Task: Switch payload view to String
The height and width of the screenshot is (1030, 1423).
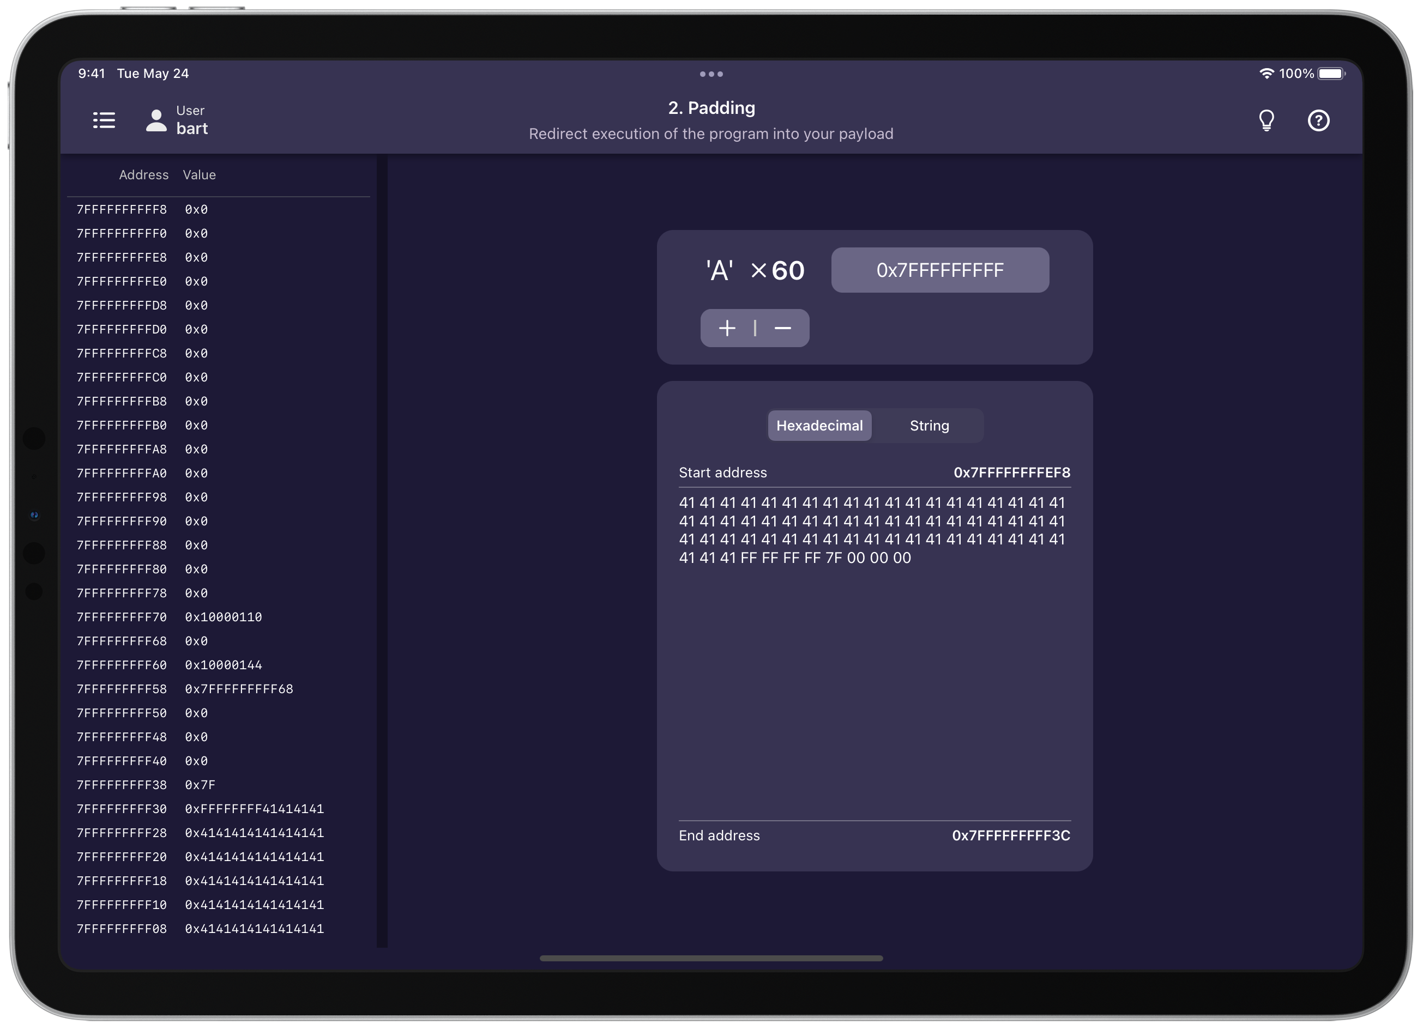Action: (x=929, y=426)
